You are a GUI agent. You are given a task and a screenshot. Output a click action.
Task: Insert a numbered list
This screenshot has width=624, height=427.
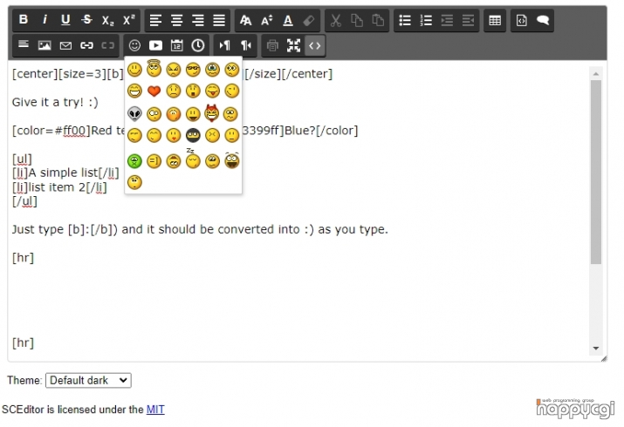coord(426,20)
